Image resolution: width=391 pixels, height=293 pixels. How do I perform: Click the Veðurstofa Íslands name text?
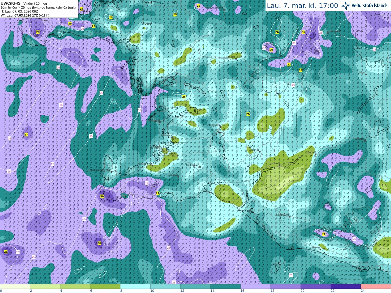pyautogui.click(x=369, y=6)
